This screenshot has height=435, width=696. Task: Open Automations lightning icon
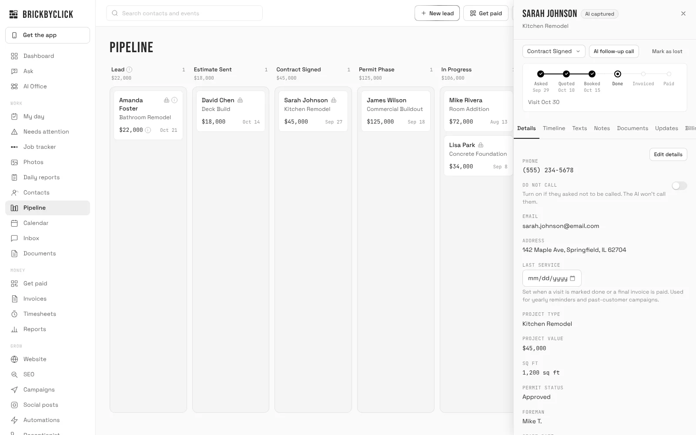(x=14, y=420)
